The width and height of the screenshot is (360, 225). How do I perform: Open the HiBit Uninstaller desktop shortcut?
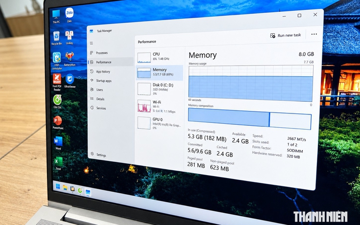57,61
